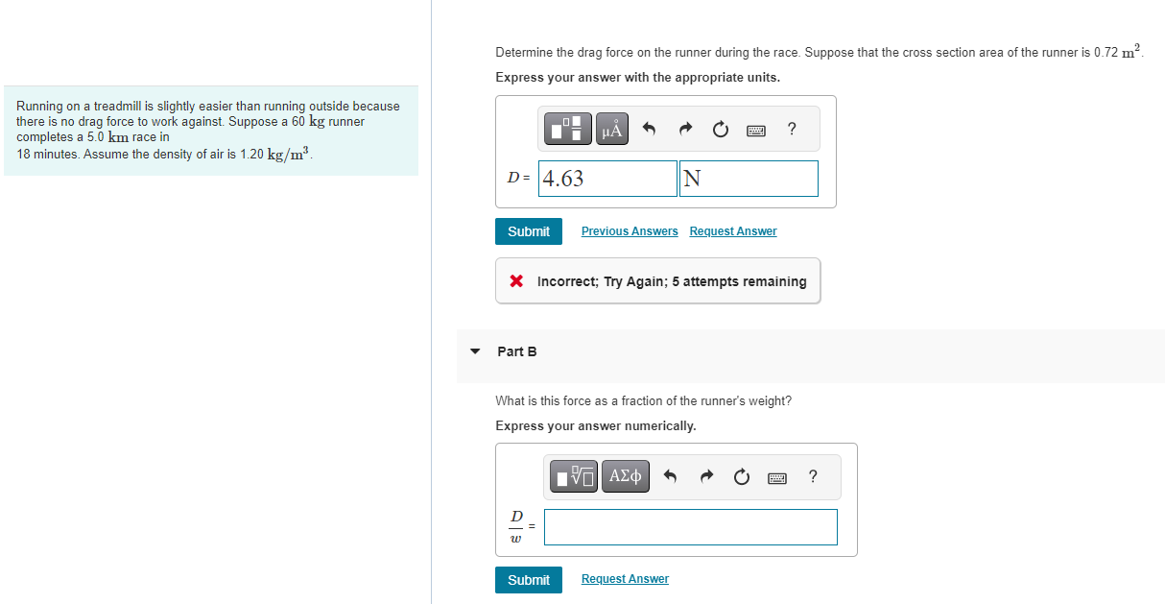Click Request Answer for Part A
The image size is (1165, 604).
point(732,230)
